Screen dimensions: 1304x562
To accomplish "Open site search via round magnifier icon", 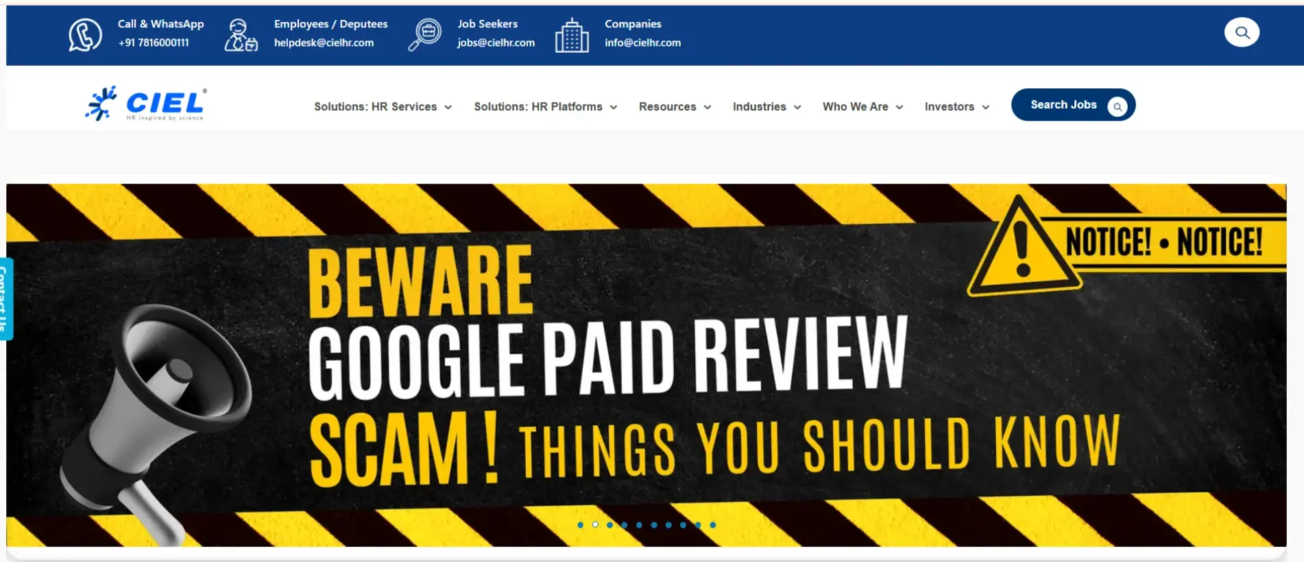I will click(x=1242, y=32).
